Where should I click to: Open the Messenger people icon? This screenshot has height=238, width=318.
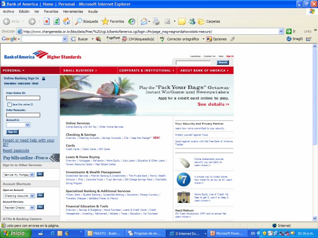[192, 21]
